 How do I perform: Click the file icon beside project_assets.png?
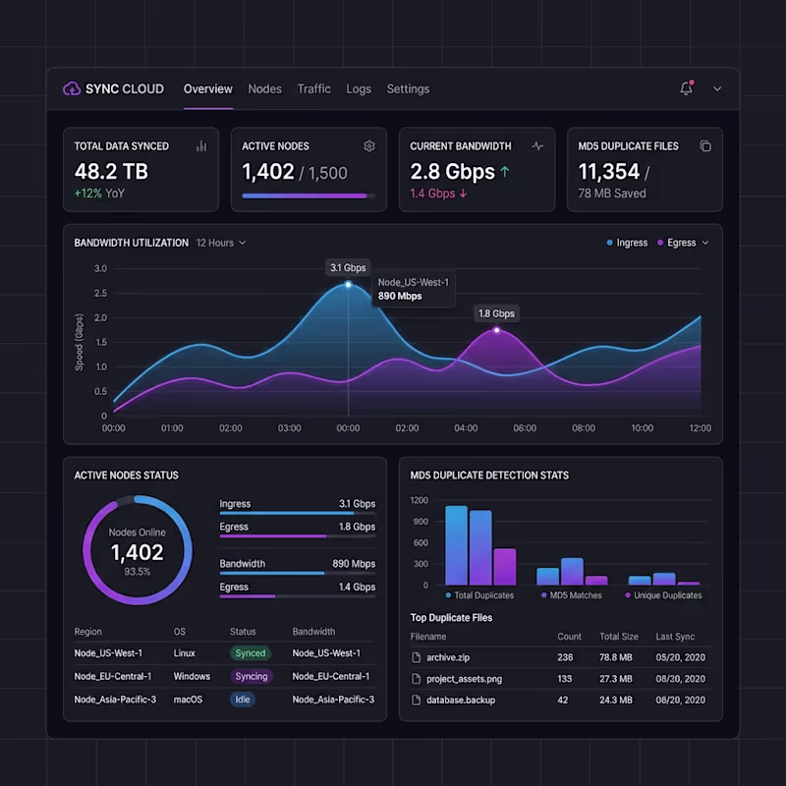[x=416, y=679]
